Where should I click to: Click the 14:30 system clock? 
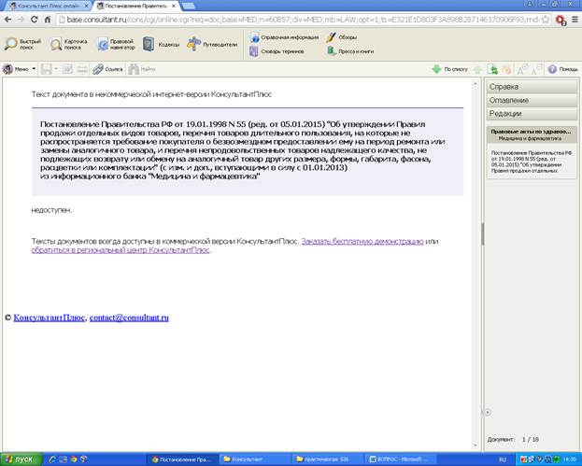570,459
